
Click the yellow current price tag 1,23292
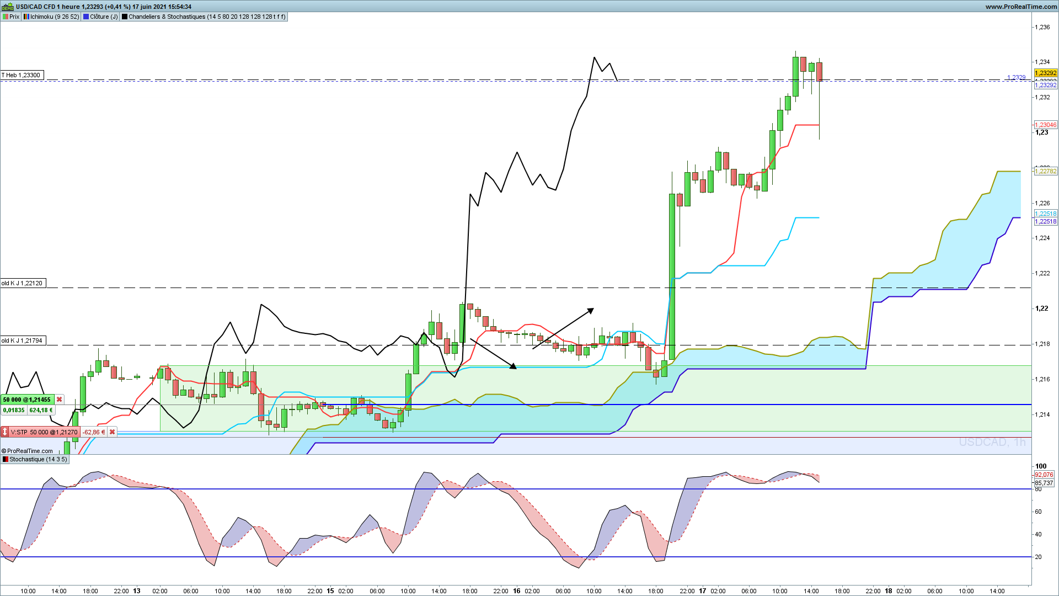point(1046,73)
